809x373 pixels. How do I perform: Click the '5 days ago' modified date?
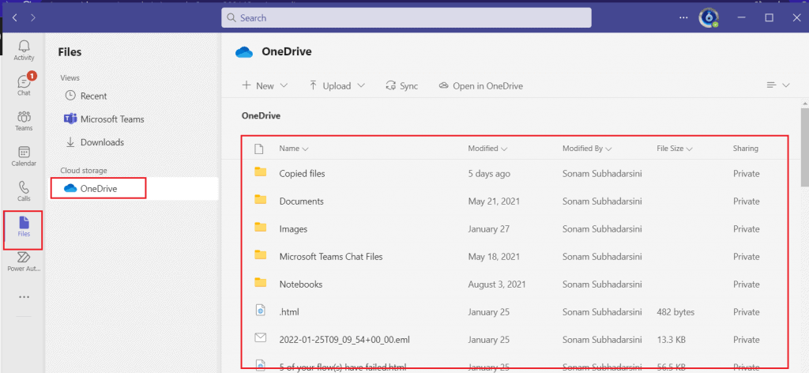(489, 174)
